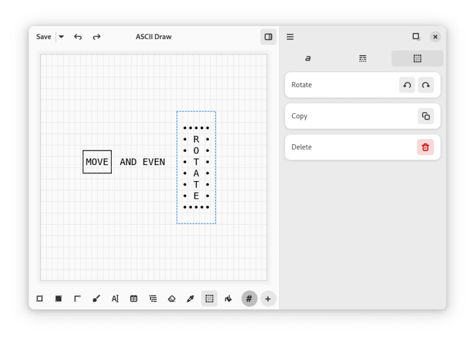The image size is (475, 341).
Task: Delete the selection with trash button
Action: pyautogui.click(x=425, y=147)
